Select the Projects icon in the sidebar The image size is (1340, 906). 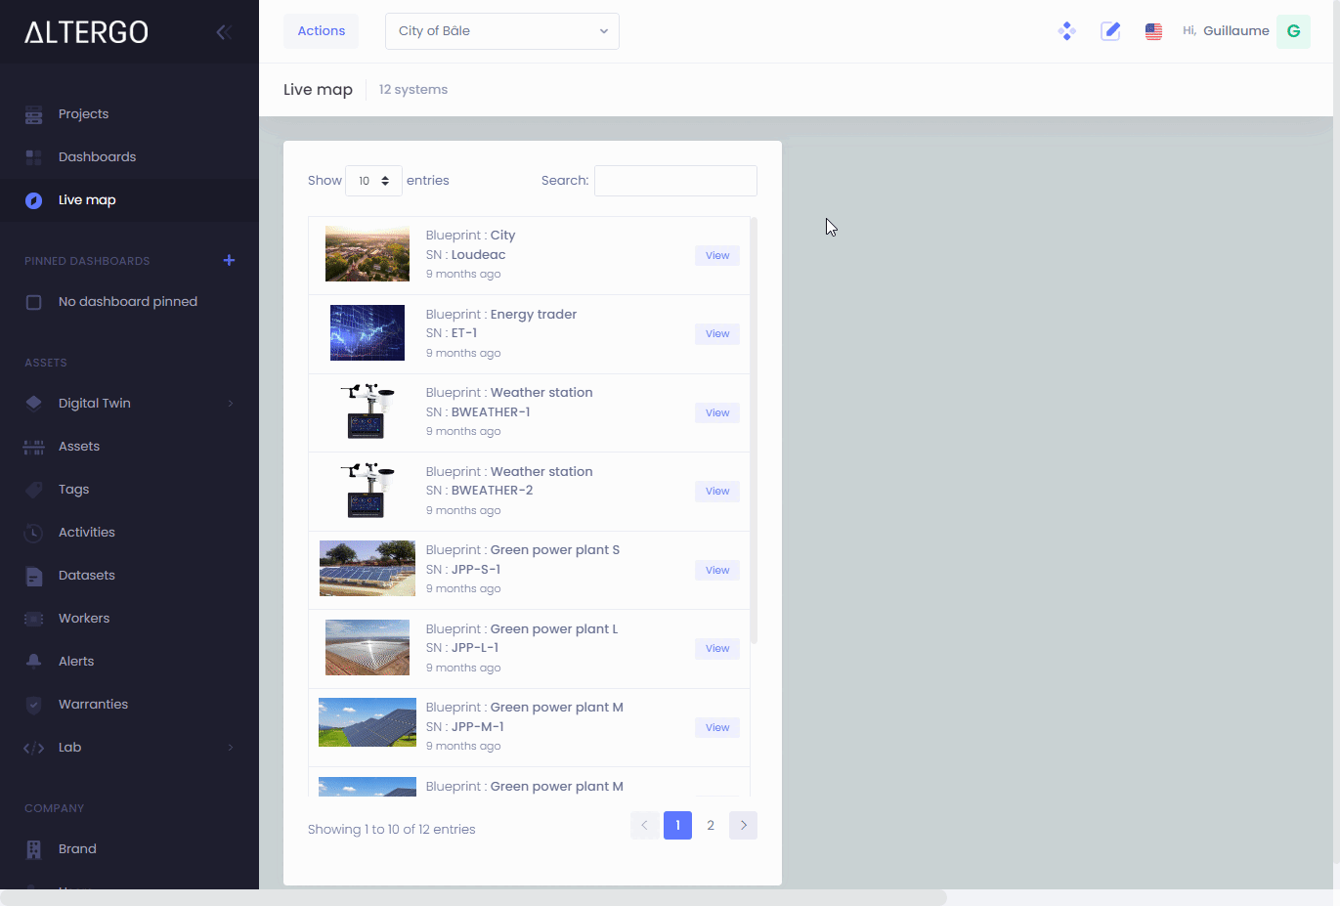[33, 113]
